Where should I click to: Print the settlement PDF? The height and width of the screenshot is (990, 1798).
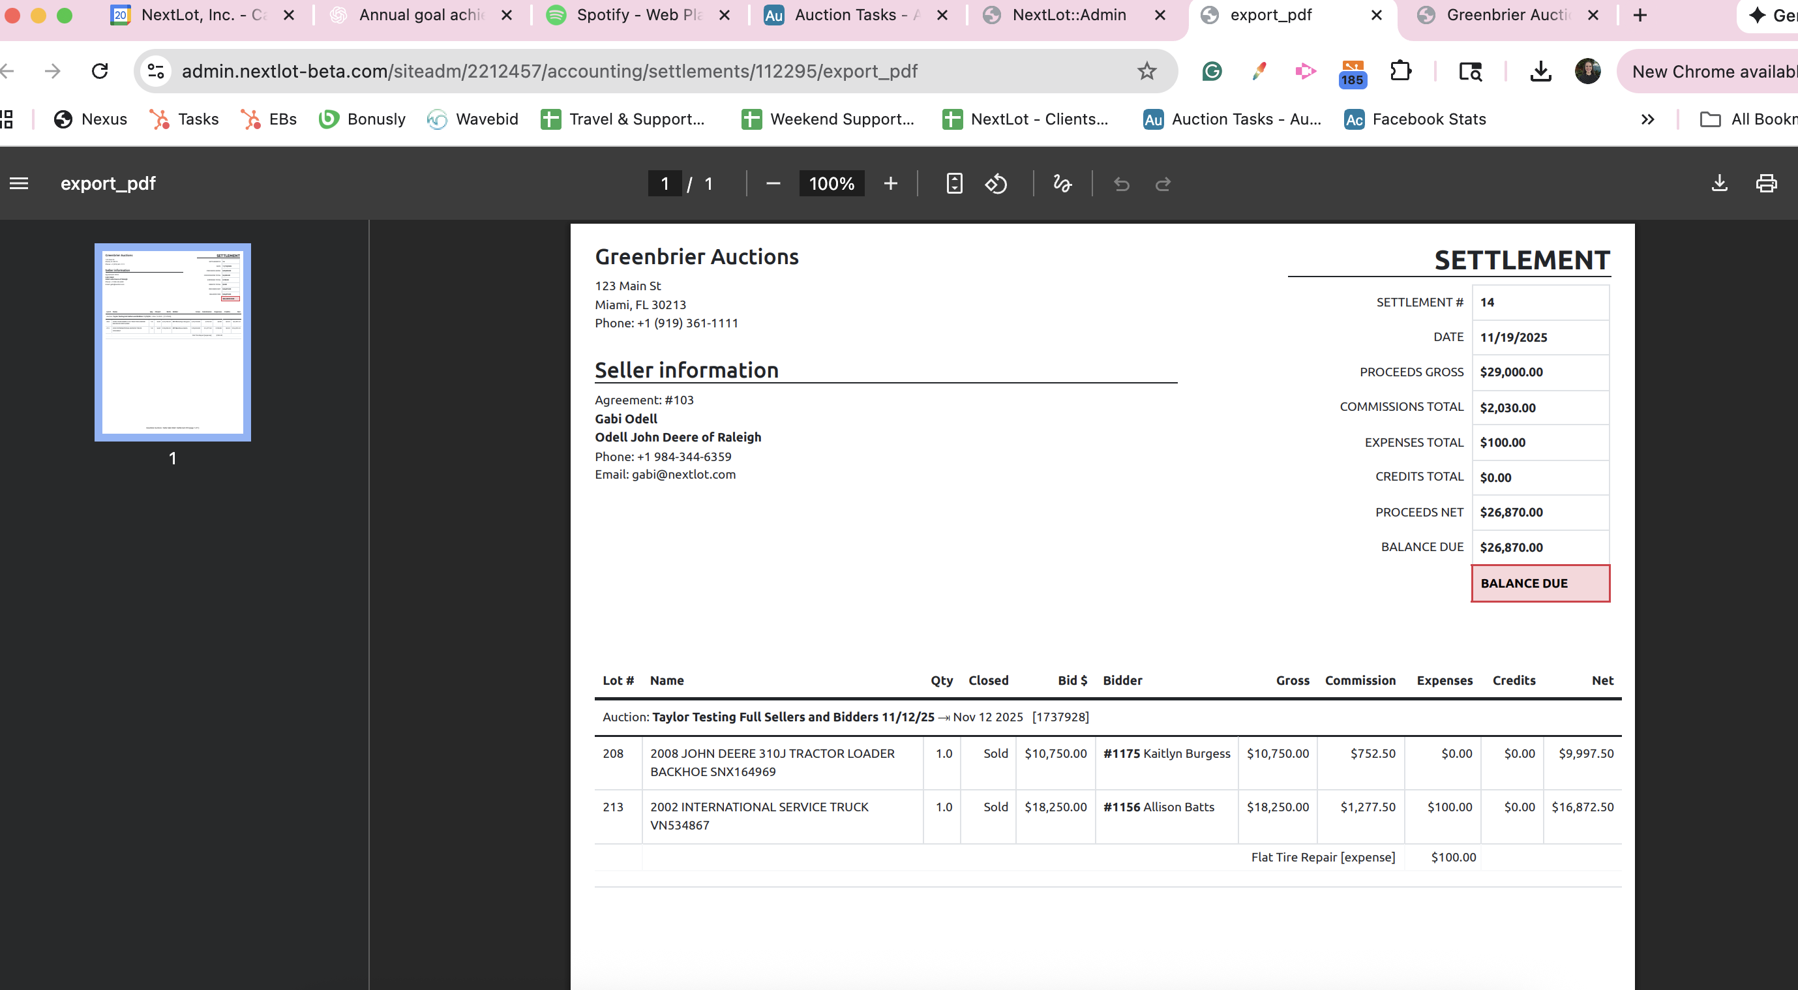[1767, 184]
